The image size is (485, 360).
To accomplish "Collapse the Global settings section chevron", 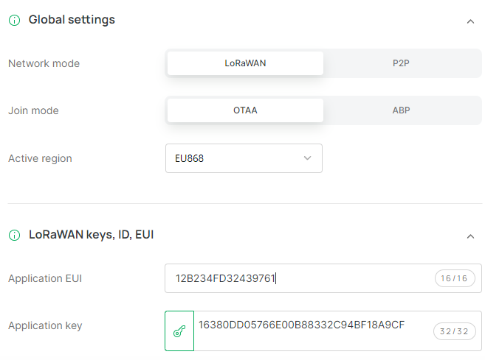I will click(x=470, y=21).
